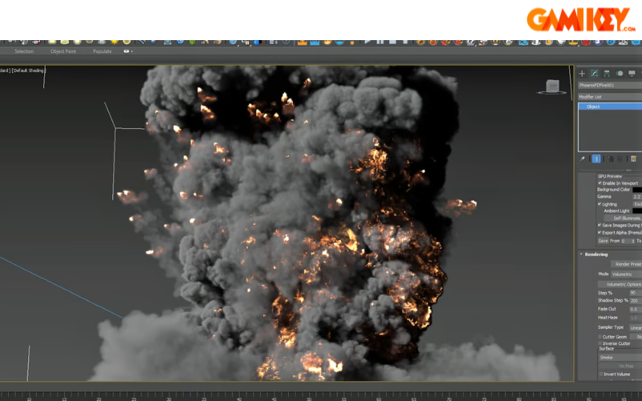Click the Self-Illuminate button
The height and width of the screenshot is (401, 642).
624,218
